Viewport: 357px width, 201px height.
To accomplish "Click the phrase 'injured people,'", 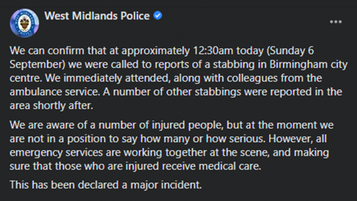I will point(188,125).
